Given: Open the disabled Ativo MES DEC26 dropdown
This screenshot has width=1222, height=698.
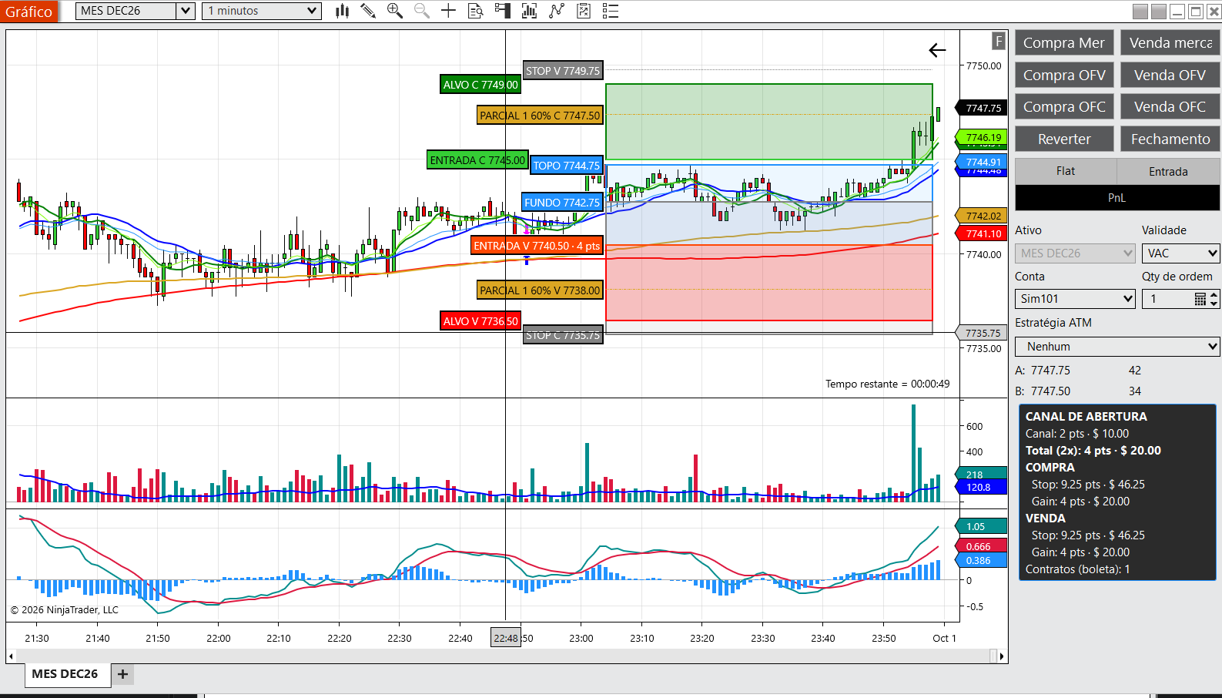Looking at the screenshot, I should [x=1075, y=253].
